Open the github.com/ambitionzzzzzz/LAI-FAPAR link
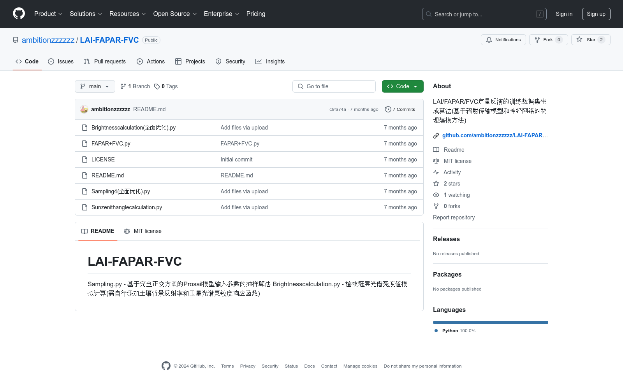 tap(495, 135)
